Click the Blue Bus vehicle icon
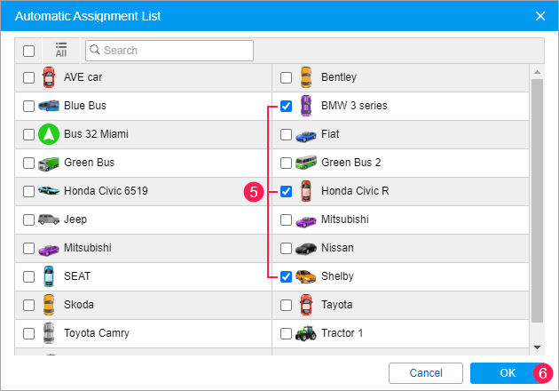The height and width of the screenshot is (391, 559). click(x=49, y=106)
